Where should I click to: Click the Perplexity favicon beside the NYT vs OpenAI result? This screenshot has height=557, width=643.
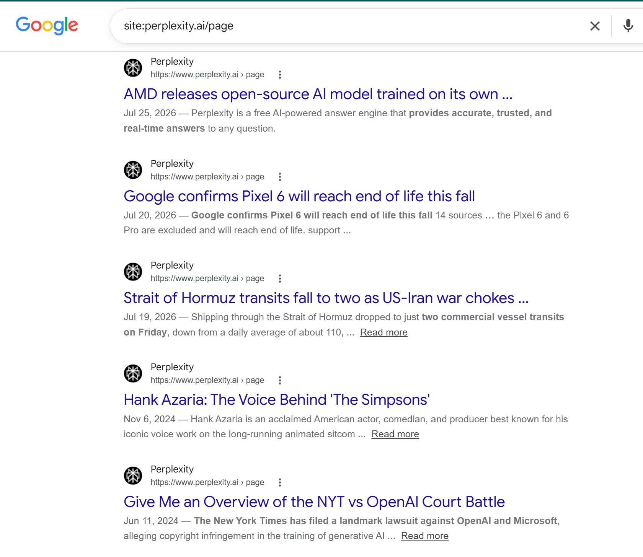[x=133, y=476]
